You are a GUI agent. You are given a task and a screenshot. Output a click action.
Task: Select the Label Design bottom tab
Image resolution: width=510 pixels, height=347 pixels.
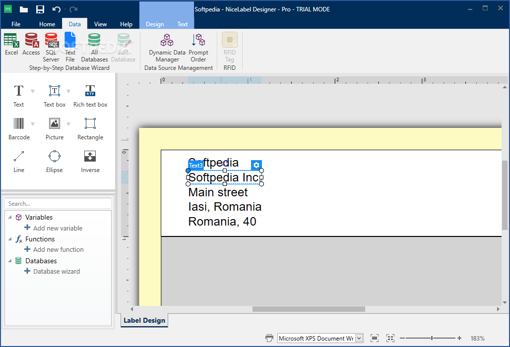[144, 320]
